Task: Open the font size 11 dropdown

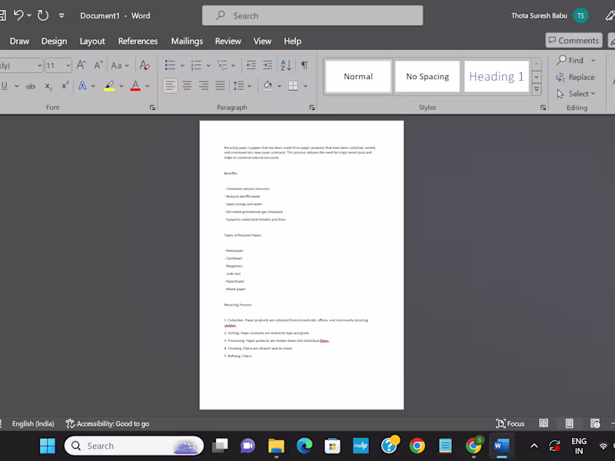Action: (68, 65)
